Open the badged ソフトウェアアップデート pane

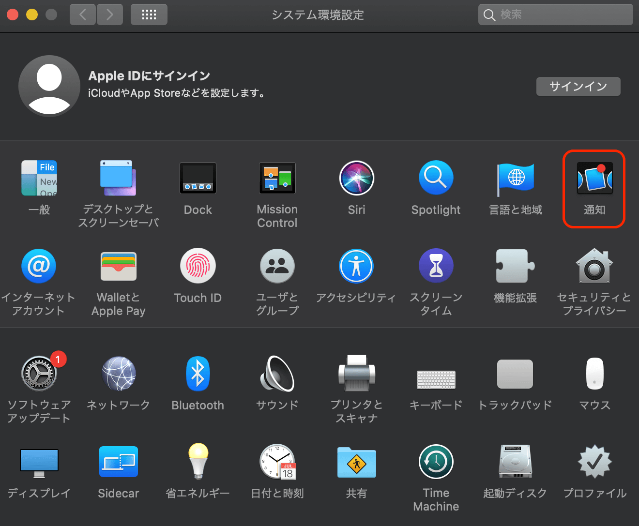tap(39, 374)
